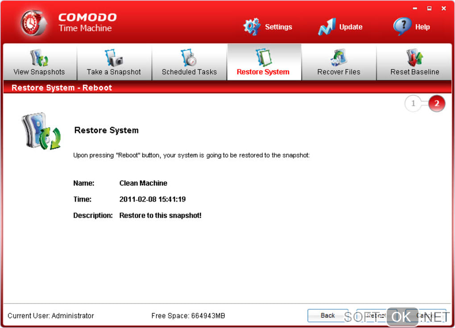Click the Help text link
This screenshot has height=328, width=455.
point(422,27)
